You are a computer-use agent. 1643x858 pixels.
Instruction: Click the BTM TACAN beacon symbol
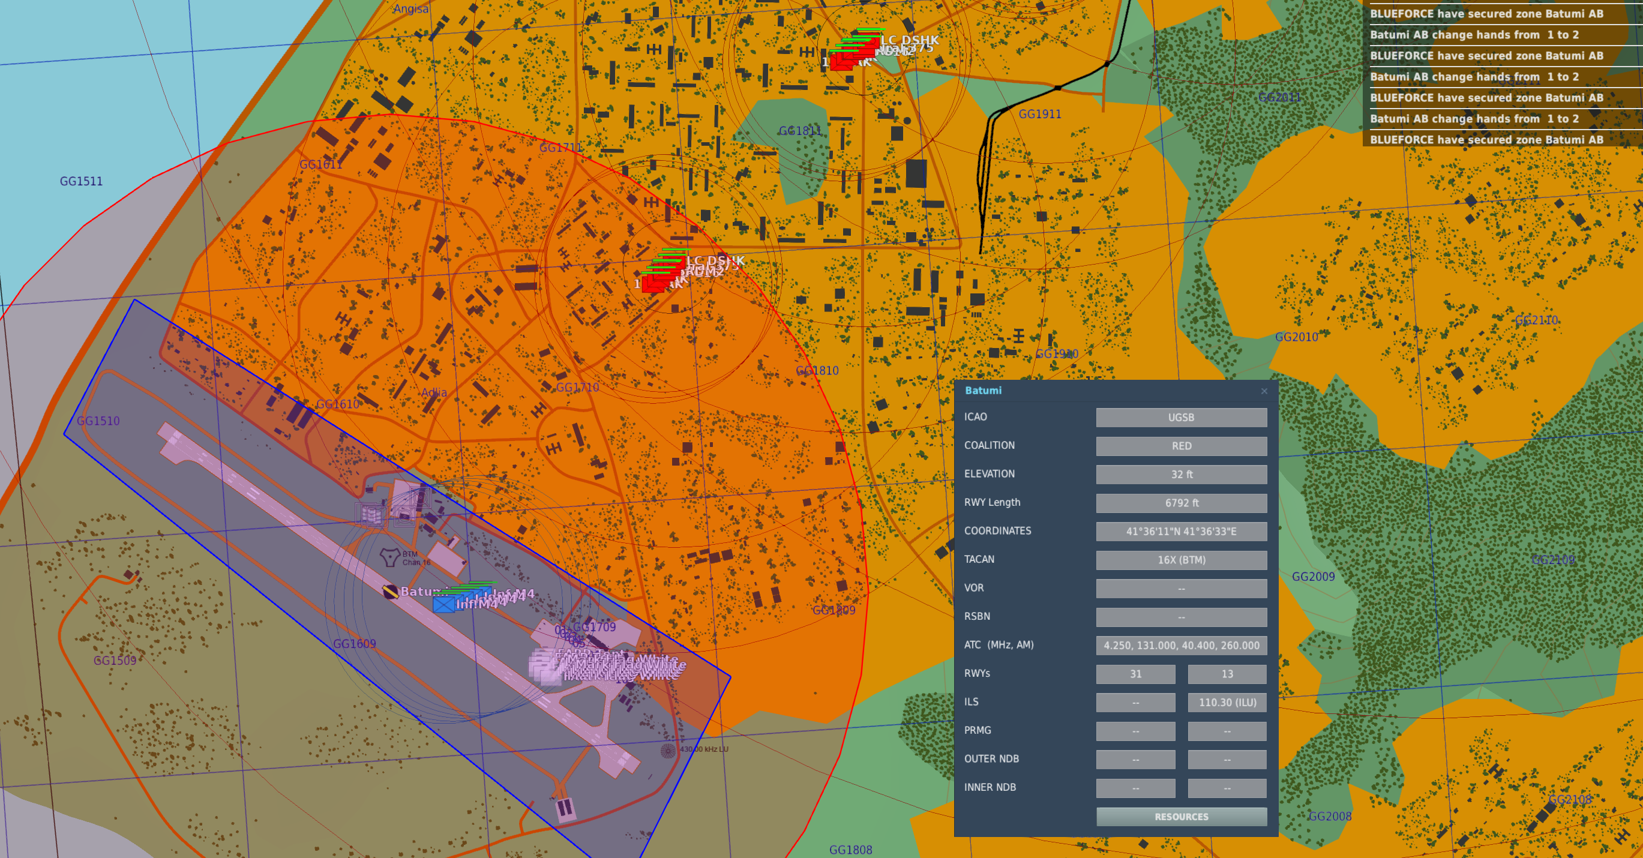coord(389,557)
